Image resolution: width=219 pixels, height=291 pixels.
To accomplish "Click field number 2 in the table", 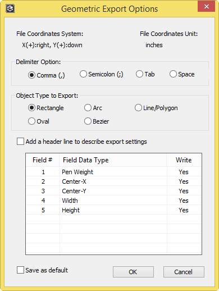I will (x=43, y=181).
